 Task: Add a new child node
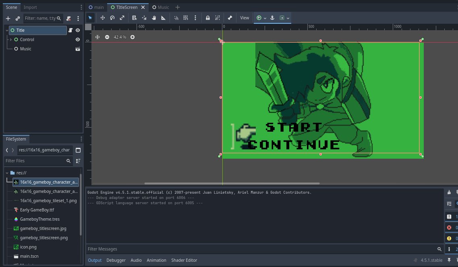8,19
